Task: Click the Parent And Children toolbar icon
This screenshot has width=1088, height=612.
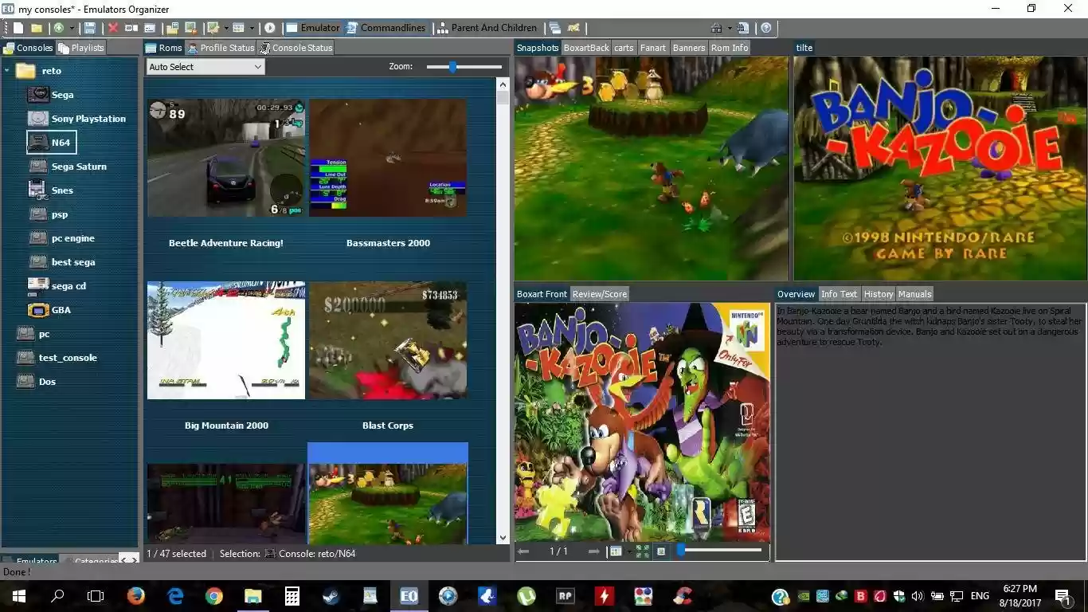Action: pos(487,28)
